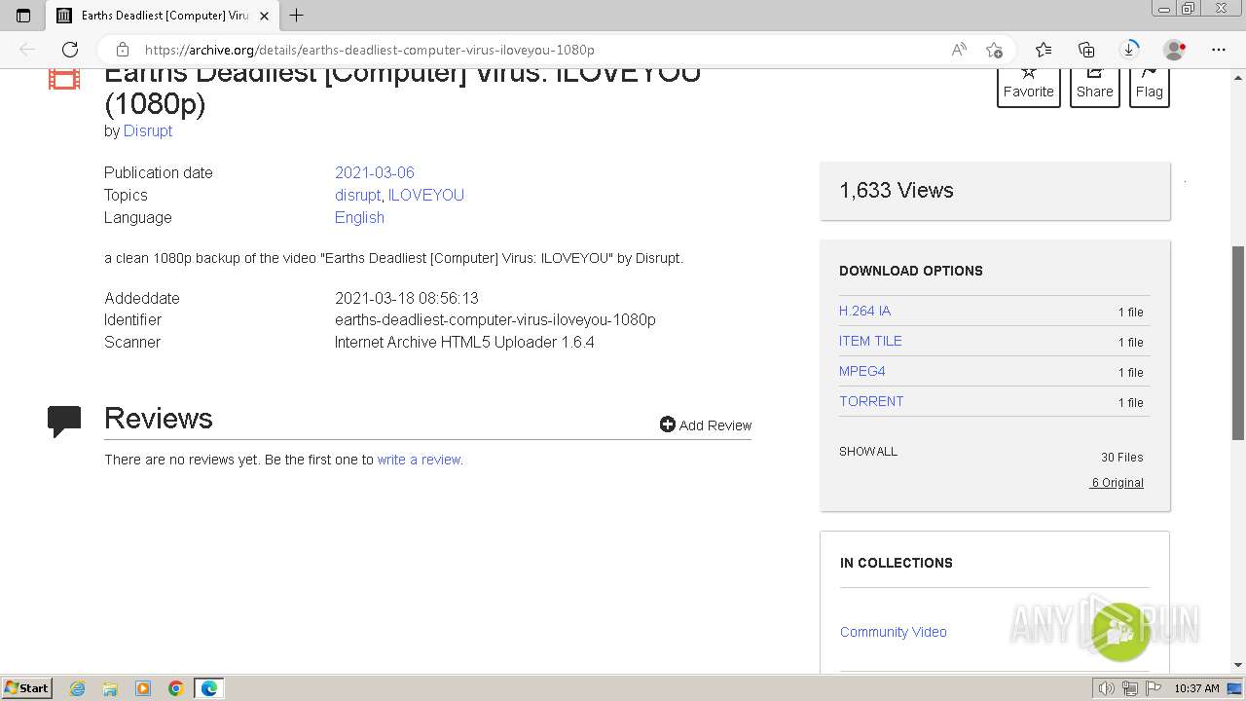
Task: Click the 1,633 Views text
Action: pyautogui.click(x=897, y=190)
